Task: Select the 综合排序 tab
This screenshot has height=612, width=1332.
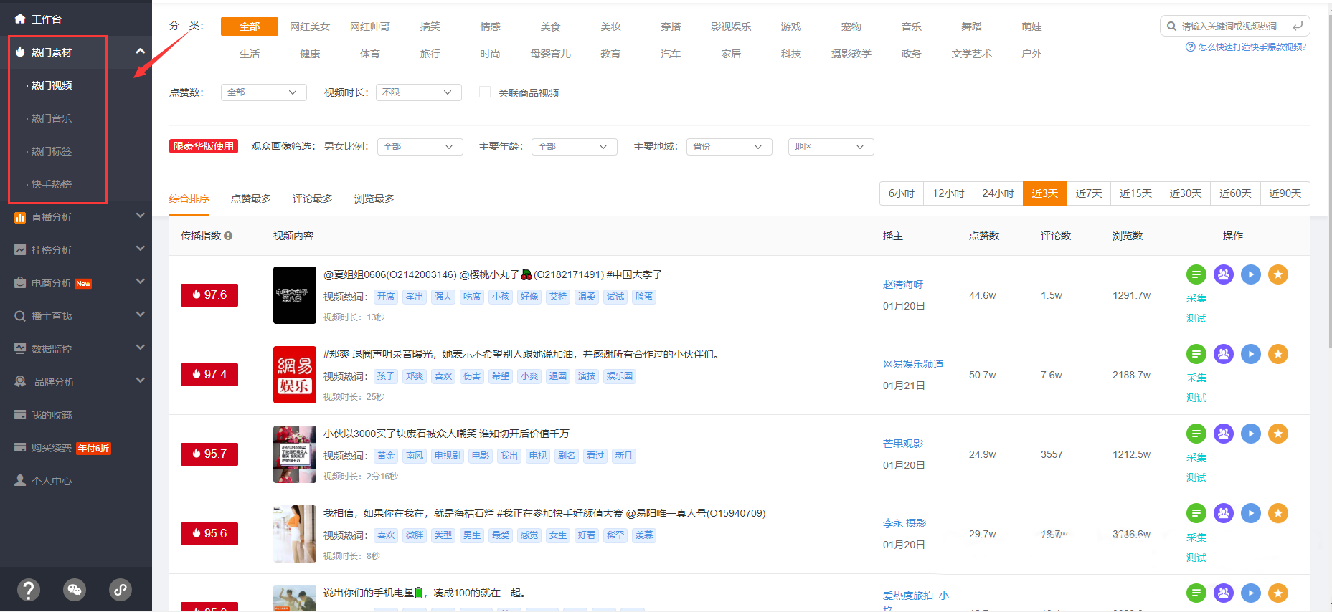Action: coord(189,199)
